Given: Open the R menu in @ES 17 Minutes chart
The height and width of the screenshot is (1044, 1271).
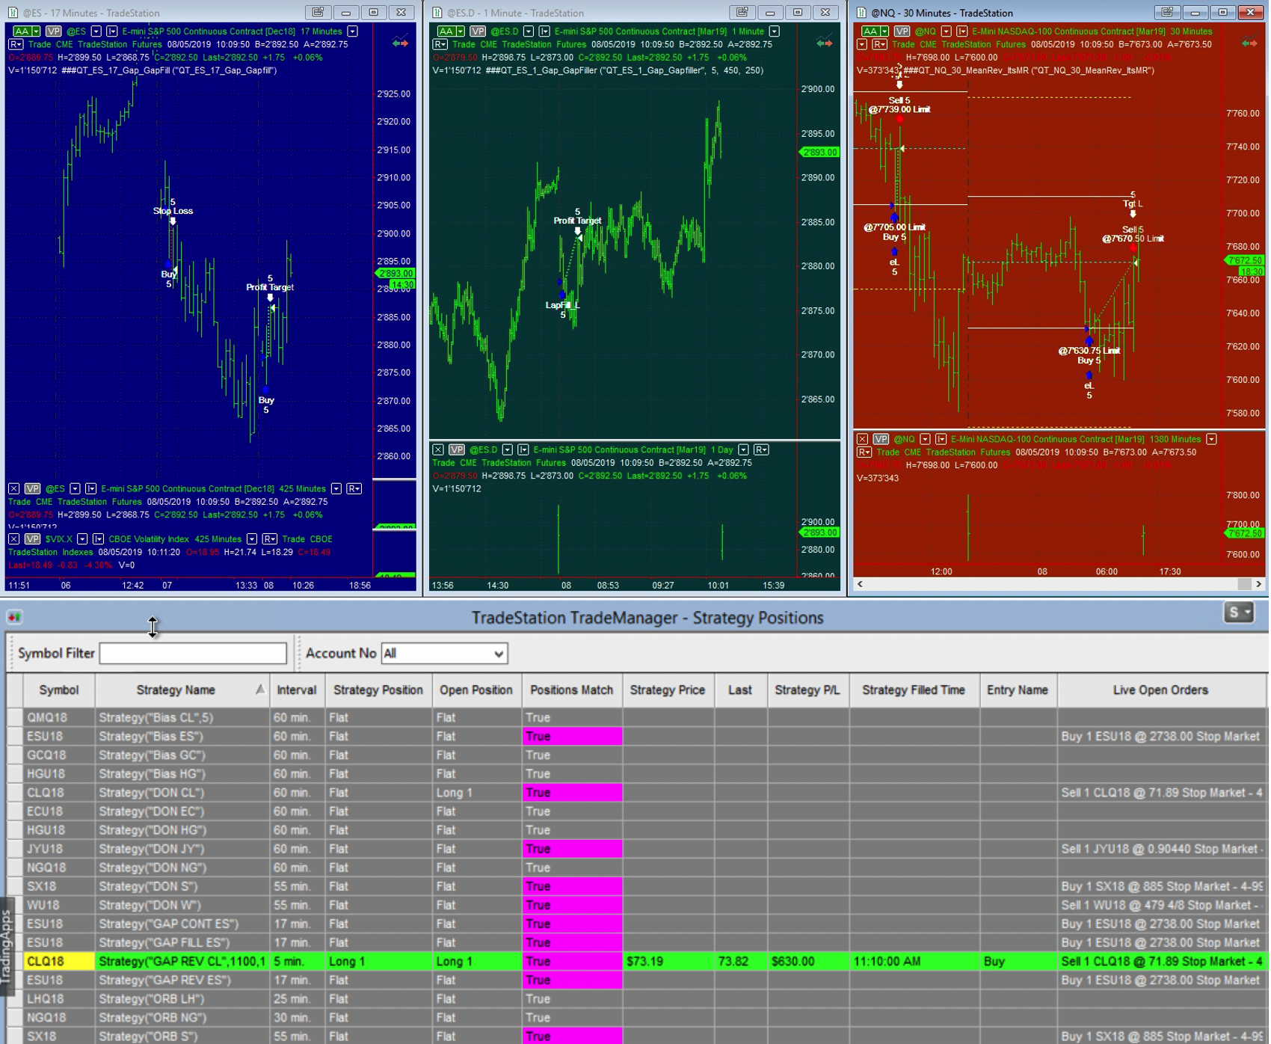Looking at the screenshot, I should coord(16,44).
